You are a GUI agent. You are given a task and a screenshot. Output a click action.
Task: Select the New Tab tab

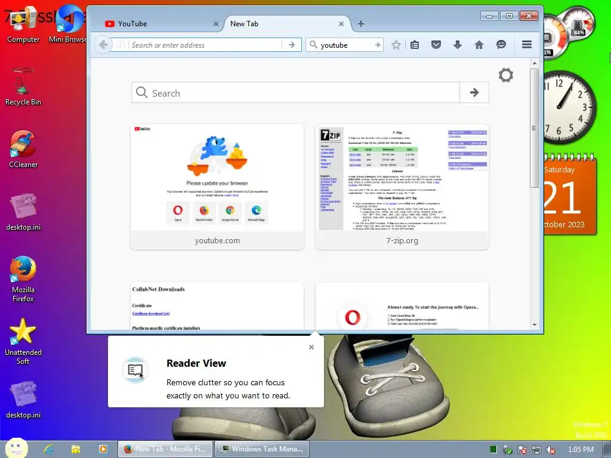click(287, 24)
